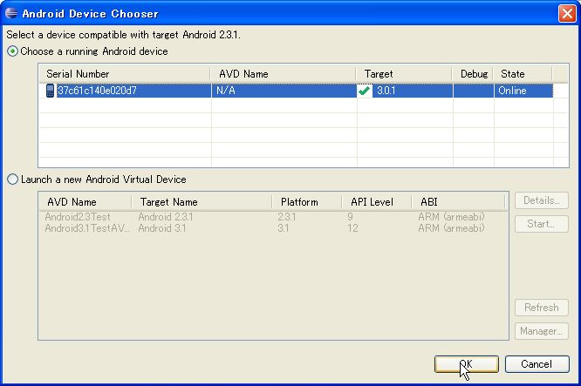Click the 'Android 3.1' target name cell

pyautogui.click(x=162, y=228)
